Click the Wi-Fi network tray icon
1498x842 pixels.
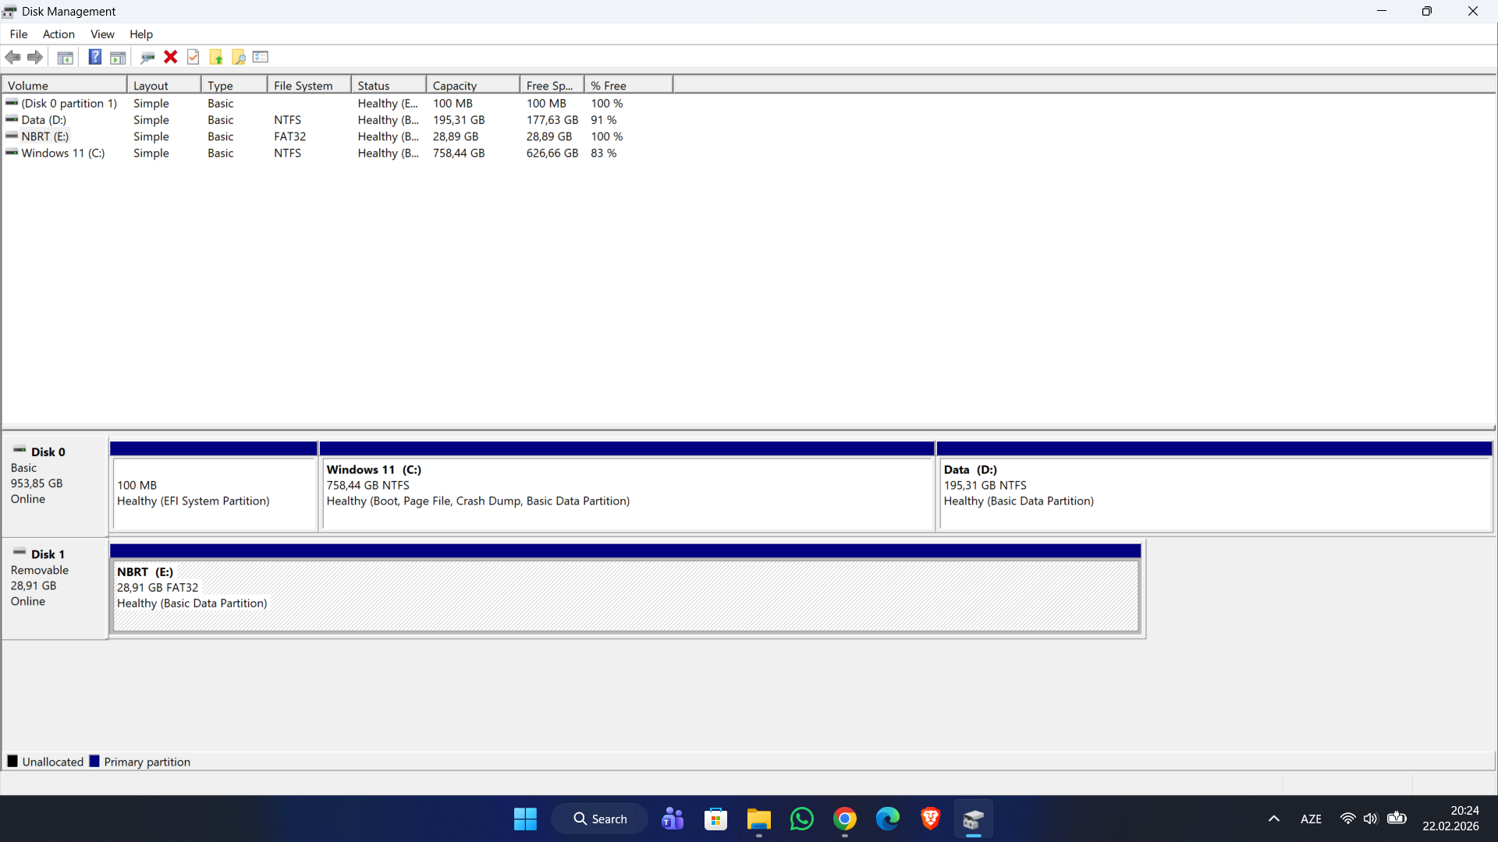pos(1347,819)
